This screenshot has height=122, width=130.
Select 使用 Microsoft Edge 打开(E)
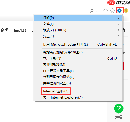click(x=78, y=44)
